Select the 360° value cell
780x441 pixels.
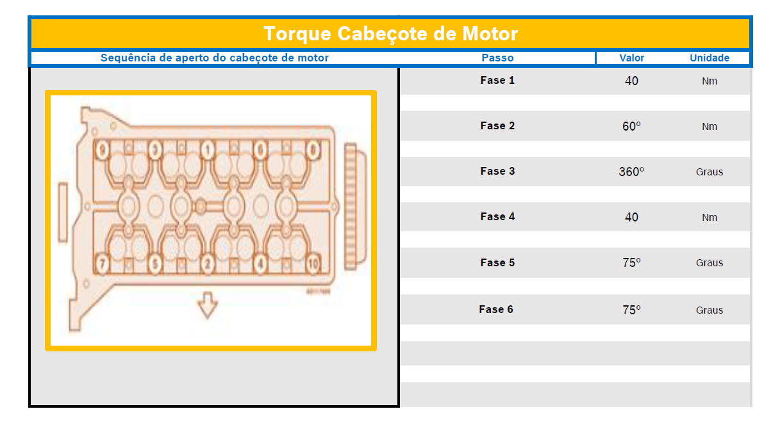[631, 172]
